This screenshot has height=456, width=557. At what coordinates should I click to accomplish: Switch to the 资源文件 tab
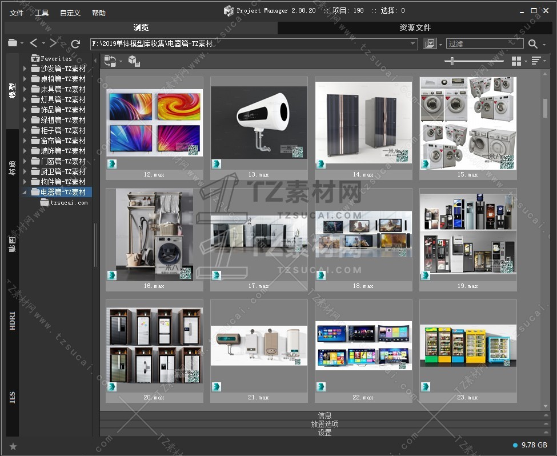click(x=415, y=27)
